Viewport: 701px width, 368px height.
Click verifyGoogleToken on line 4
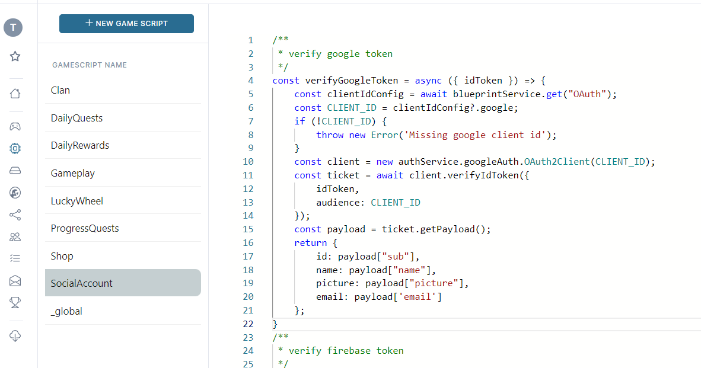pos(352,81)
